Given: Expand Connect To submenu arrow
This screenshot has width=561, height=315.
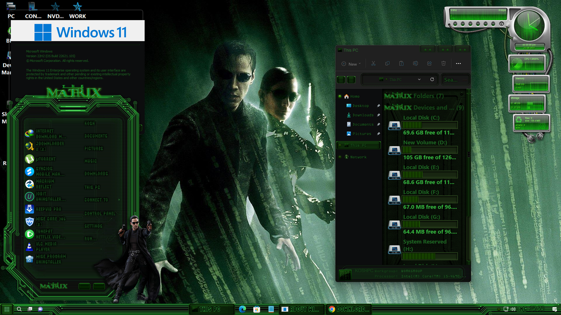Looking at the screenshot, I should (x=119, y=200).
